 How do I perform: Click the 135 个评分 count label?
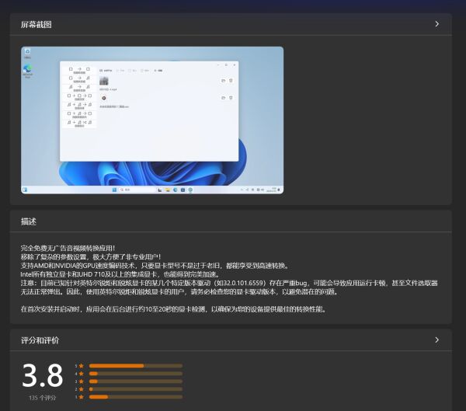coord(43,398)
